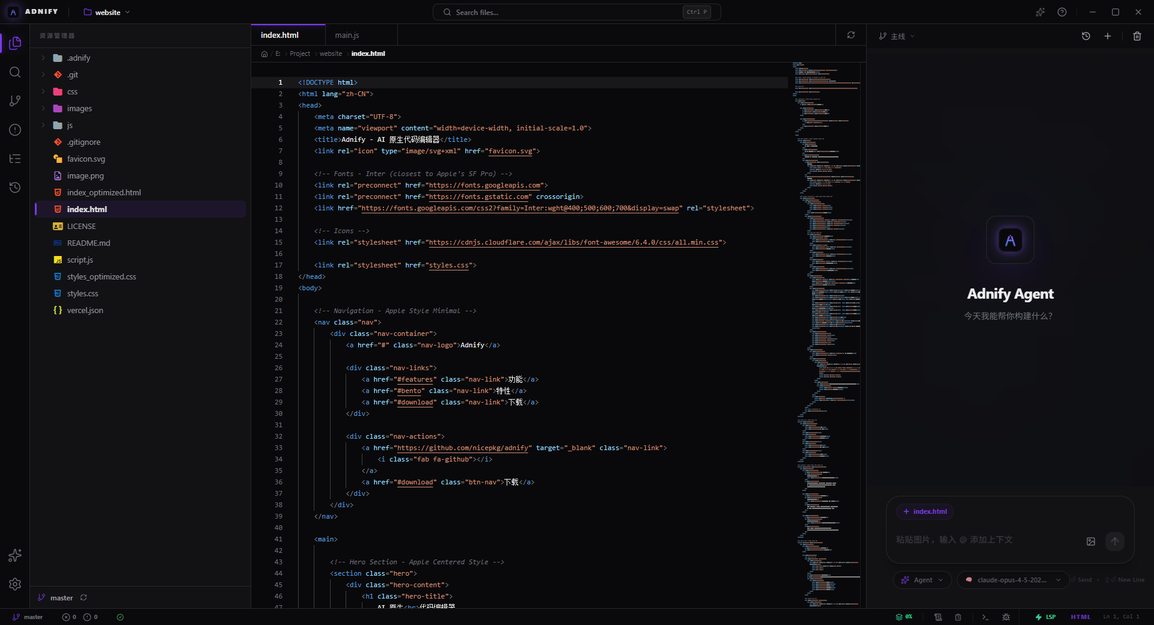Click the chat history clock icon
The width and height of the screenshot is (1154, 625).
click(x=1085, y=36)
